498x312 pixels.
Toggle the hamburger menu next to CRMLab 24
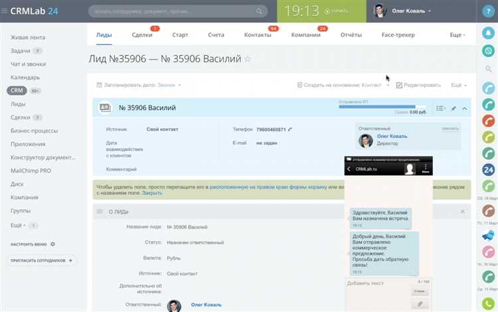(4, 11)
